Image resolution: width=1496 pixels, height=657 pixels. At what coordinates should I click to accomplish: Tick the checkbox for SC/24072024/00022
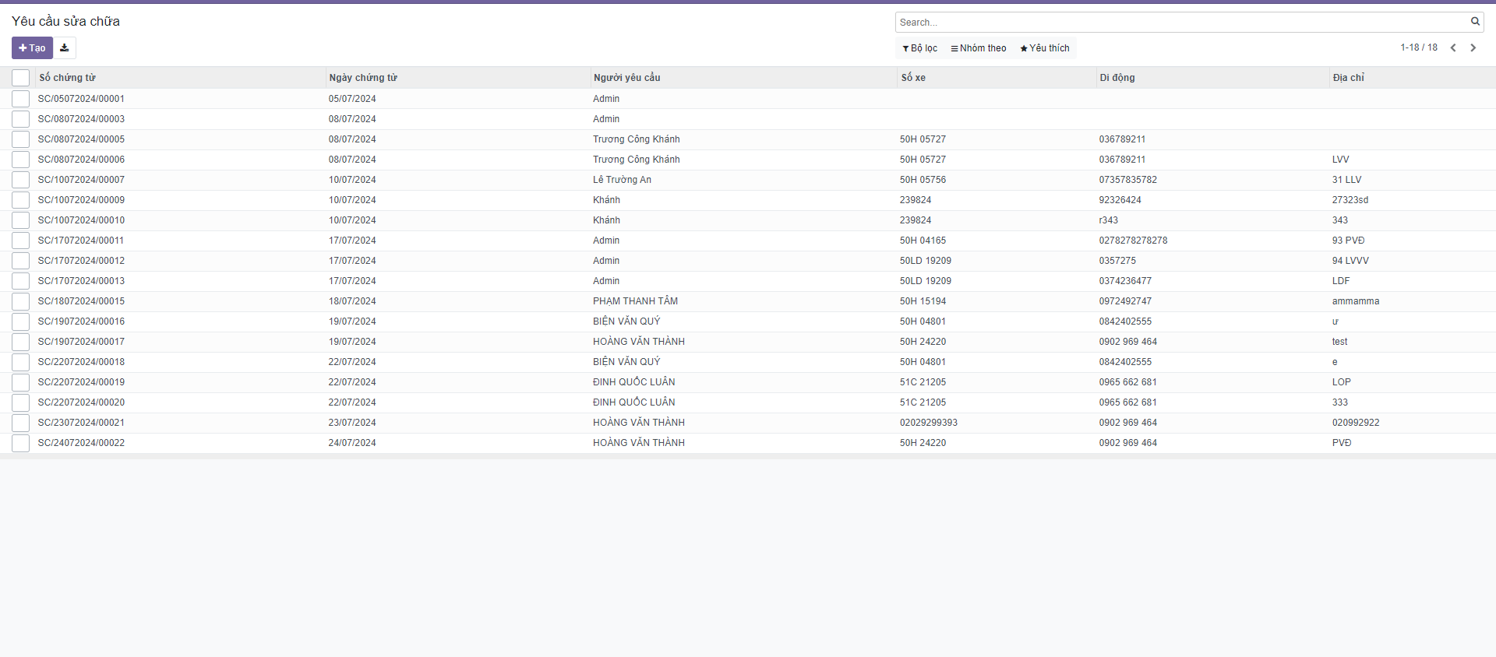pos(21,443)
